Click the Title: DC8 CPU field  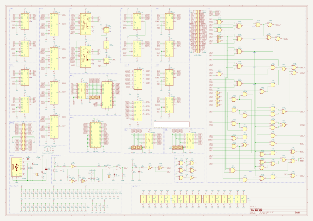(x=256, y=210)
